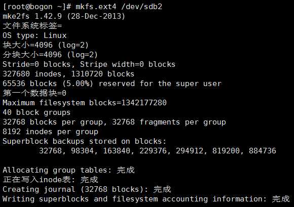The height and width of the screenshot is (207, 294).
Task: Click Superblock backups stored on blocks
Action: [84, 141]
